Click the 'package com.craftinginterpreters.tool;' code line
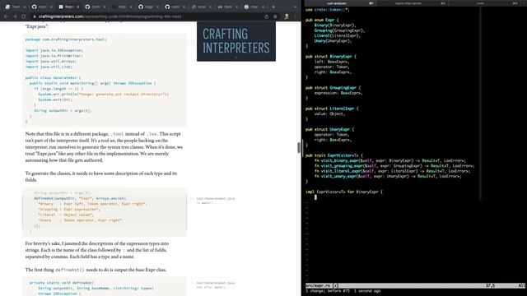Viewport: 527px width, 296px height. click(x=66, y=39)
